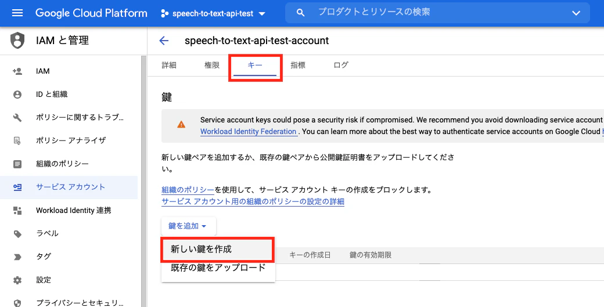The height and width of the screenshot is (307, 604).
Task: Click the ポリシー アナライザ icon
Action: 17,140
